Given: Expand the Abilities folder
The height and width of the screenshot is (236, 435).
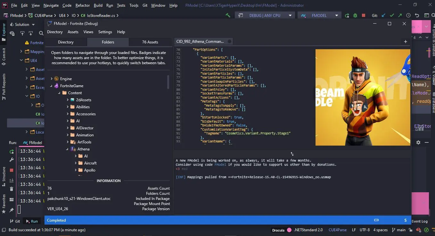Looking at the screenshot, I should tap(68, 107).
